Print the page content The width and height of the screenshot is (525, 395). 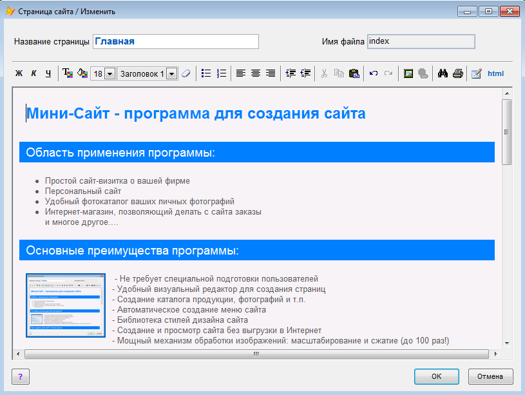(458, 73)
